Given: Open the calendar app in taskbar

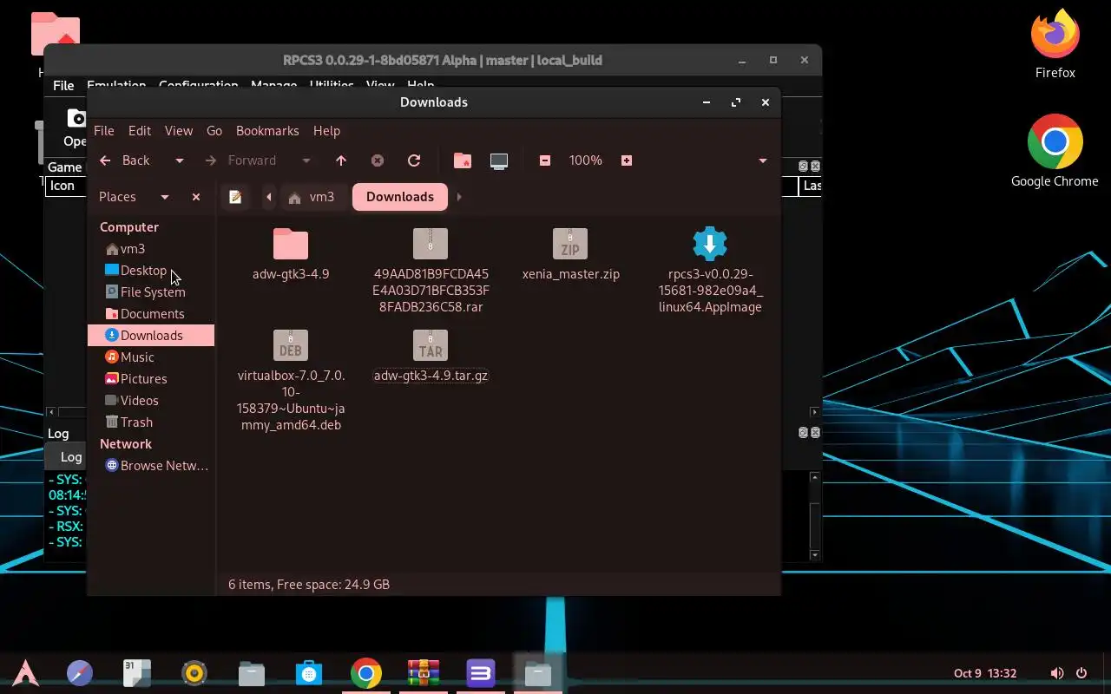Looking at the screenshot, I should (137, 673).
